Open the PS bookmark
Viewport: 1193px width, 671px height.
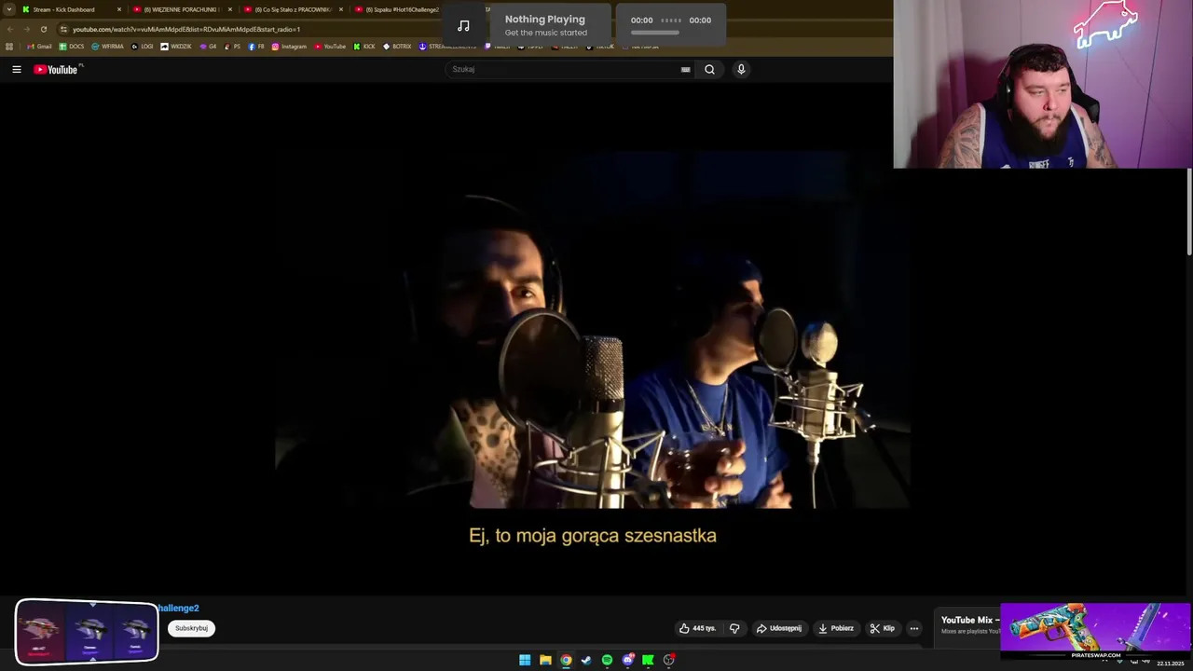point(233,47)
